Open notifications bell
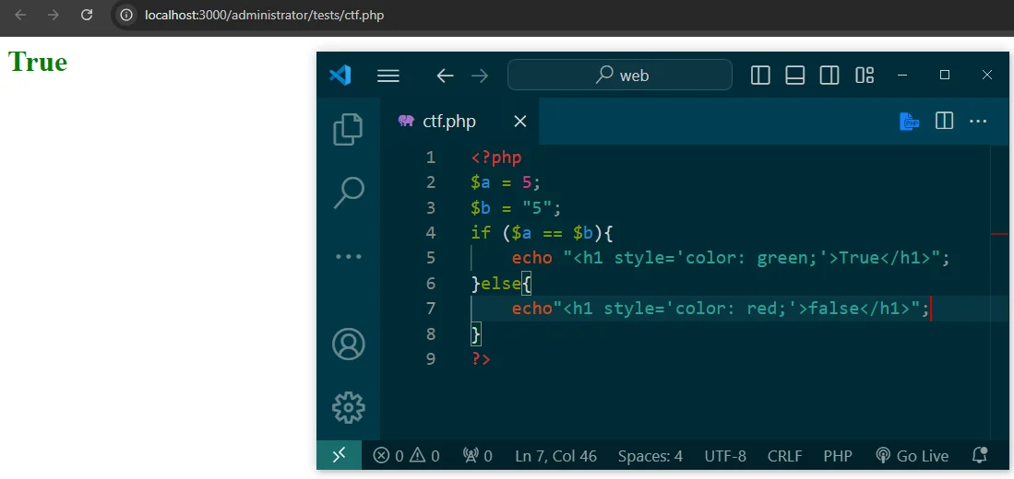Viewport: 1014px width, 479px height. tap(980, 456)
